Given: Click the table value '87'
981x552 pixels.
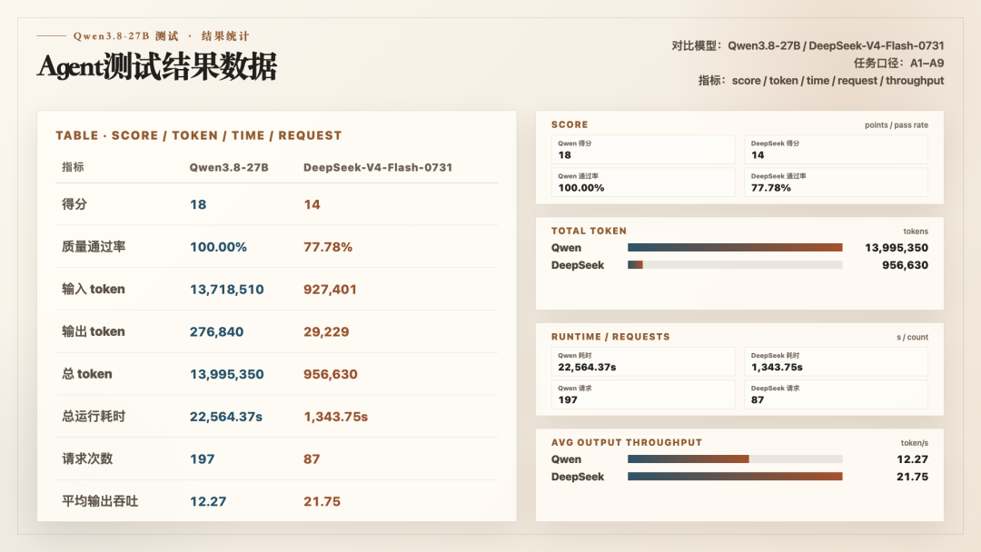Looking at the screenshot, I should pos(312,459).
